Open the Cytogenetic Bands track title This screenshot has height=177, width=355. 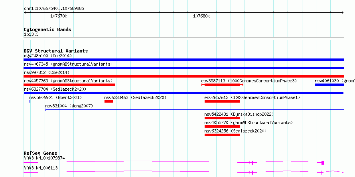click(x=47, y=29)
